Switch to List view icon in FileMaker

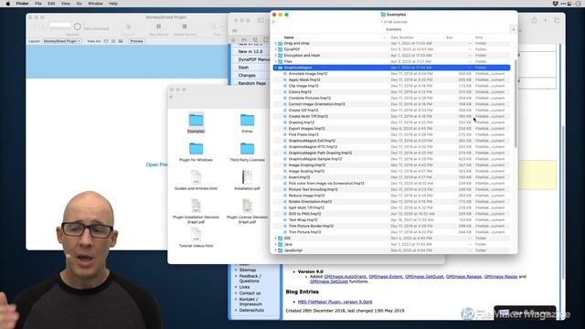pyautogui.click(x=113, y=41)
